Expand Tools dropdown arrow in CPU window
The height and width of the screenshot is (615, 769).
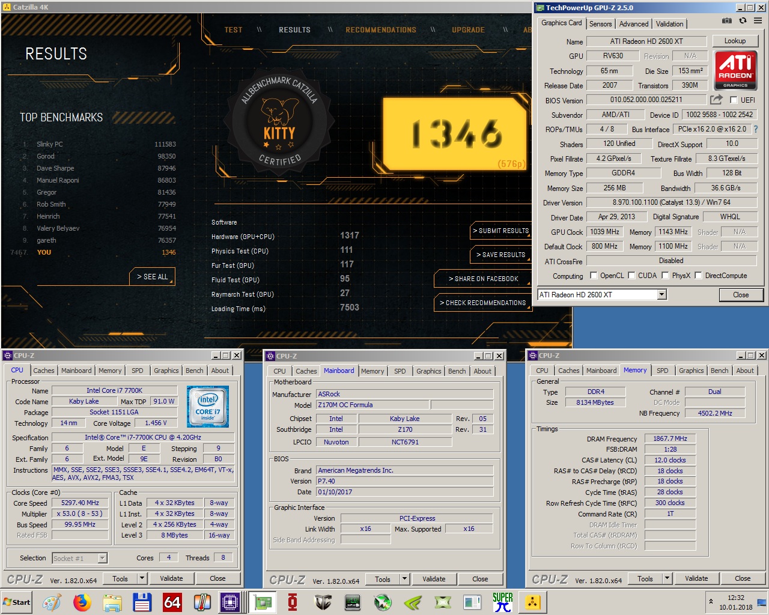[x=142, y=578]
